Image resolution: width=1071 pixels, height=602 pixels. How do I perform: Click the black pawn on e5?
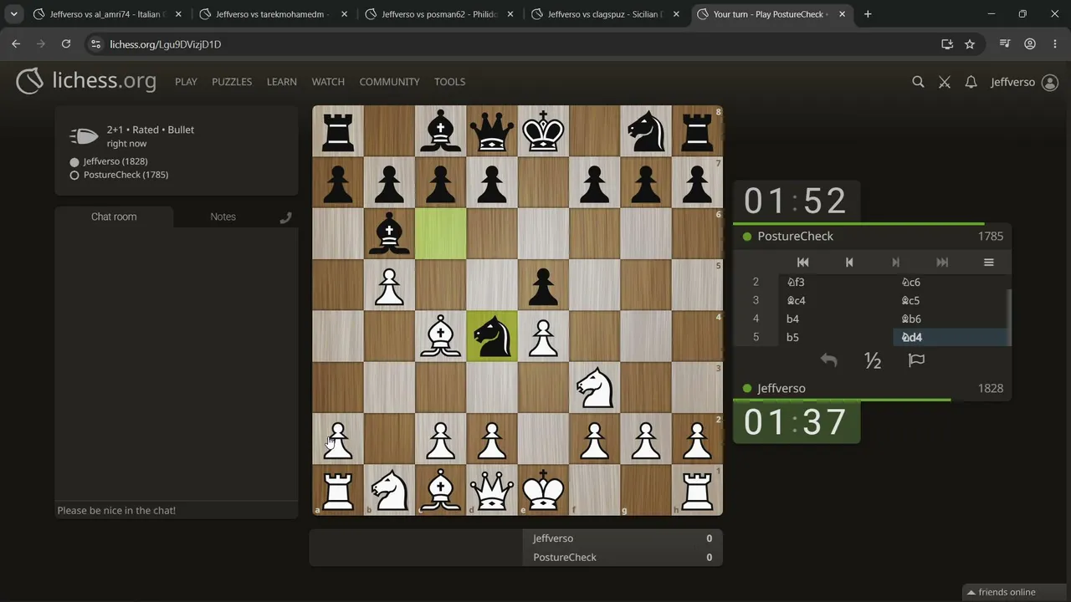[544, 285]
